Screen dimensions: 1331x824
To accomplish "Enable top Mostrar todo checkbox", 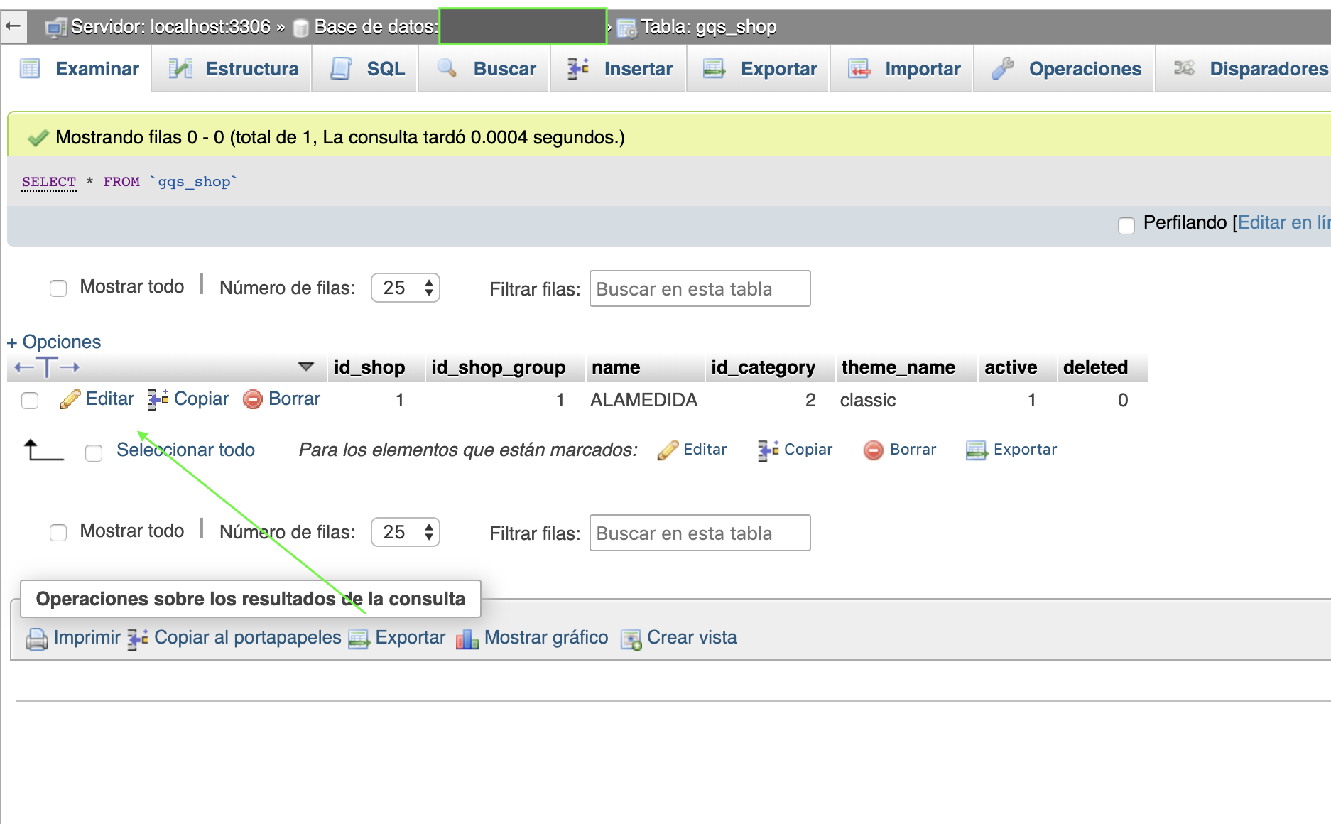I will click(x=58, y=288).
